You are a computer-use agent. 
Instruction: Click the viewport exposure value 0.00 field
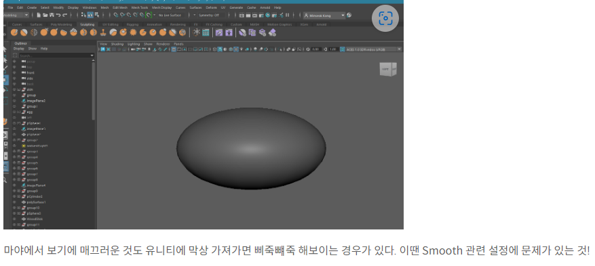316,49
